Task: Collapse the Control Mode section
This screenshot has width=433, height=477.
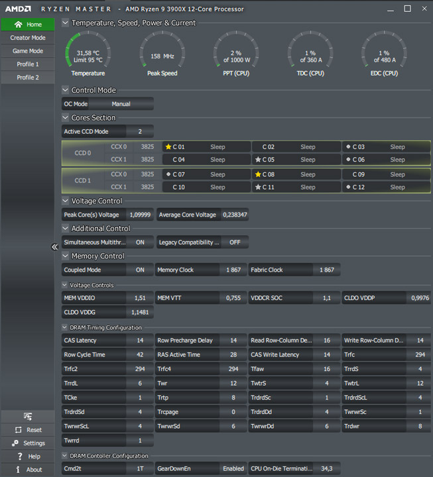Action: click(65, 90)
